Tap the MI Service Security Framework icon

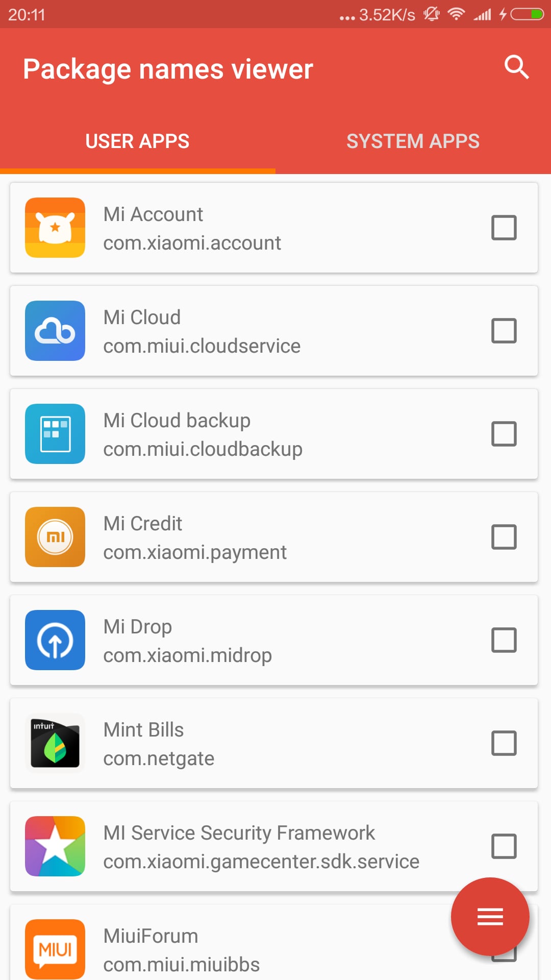[x=55, y=846]
